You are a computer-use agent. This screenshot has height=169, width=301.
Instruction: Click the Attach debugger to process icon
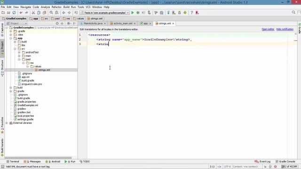pyautogui.click(x=149, y=13)
